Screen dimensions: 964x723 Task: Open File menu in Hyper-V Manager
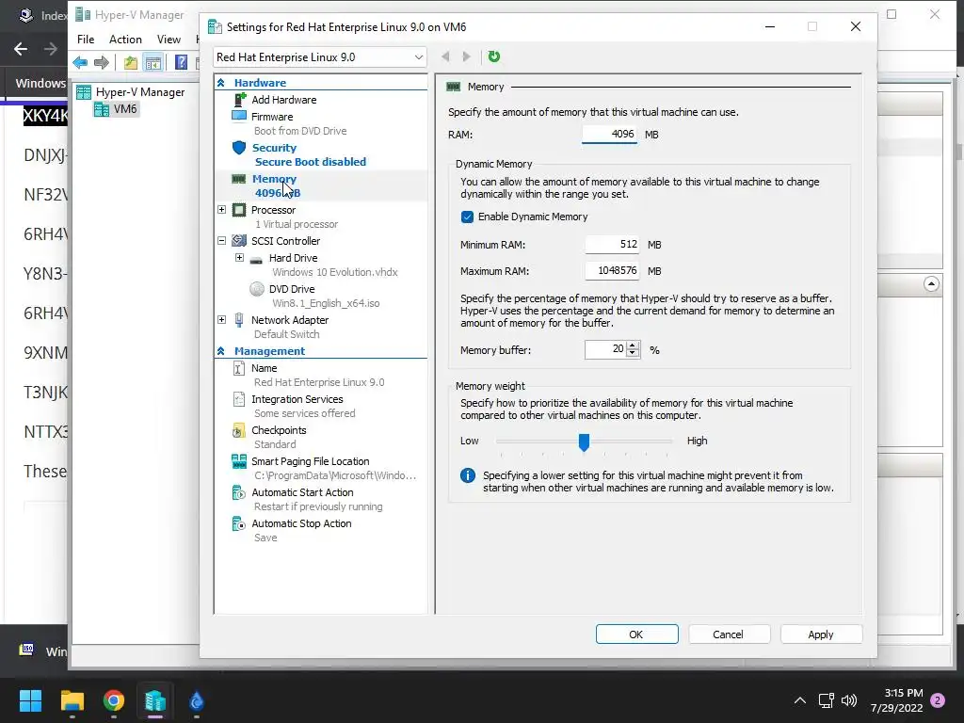86,40
